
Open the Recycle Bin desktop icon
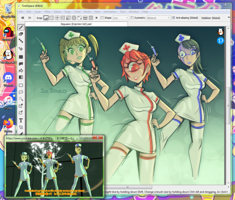[8, 11]
